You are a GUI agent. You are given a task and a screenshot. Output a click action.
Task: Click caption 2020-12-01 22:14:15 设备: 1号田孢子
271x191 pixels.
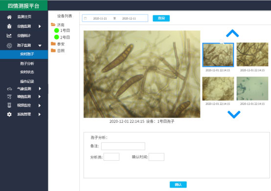[x=142, y=121]
